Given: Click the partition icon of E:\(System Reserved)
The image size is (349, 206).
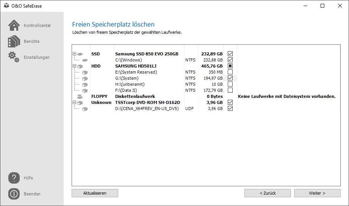Looking at the screenshot, I should tap(85, 72).
